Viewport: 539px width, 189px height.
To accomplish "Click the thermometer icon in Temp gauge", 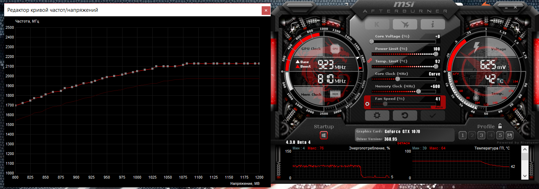I will 476,95.
